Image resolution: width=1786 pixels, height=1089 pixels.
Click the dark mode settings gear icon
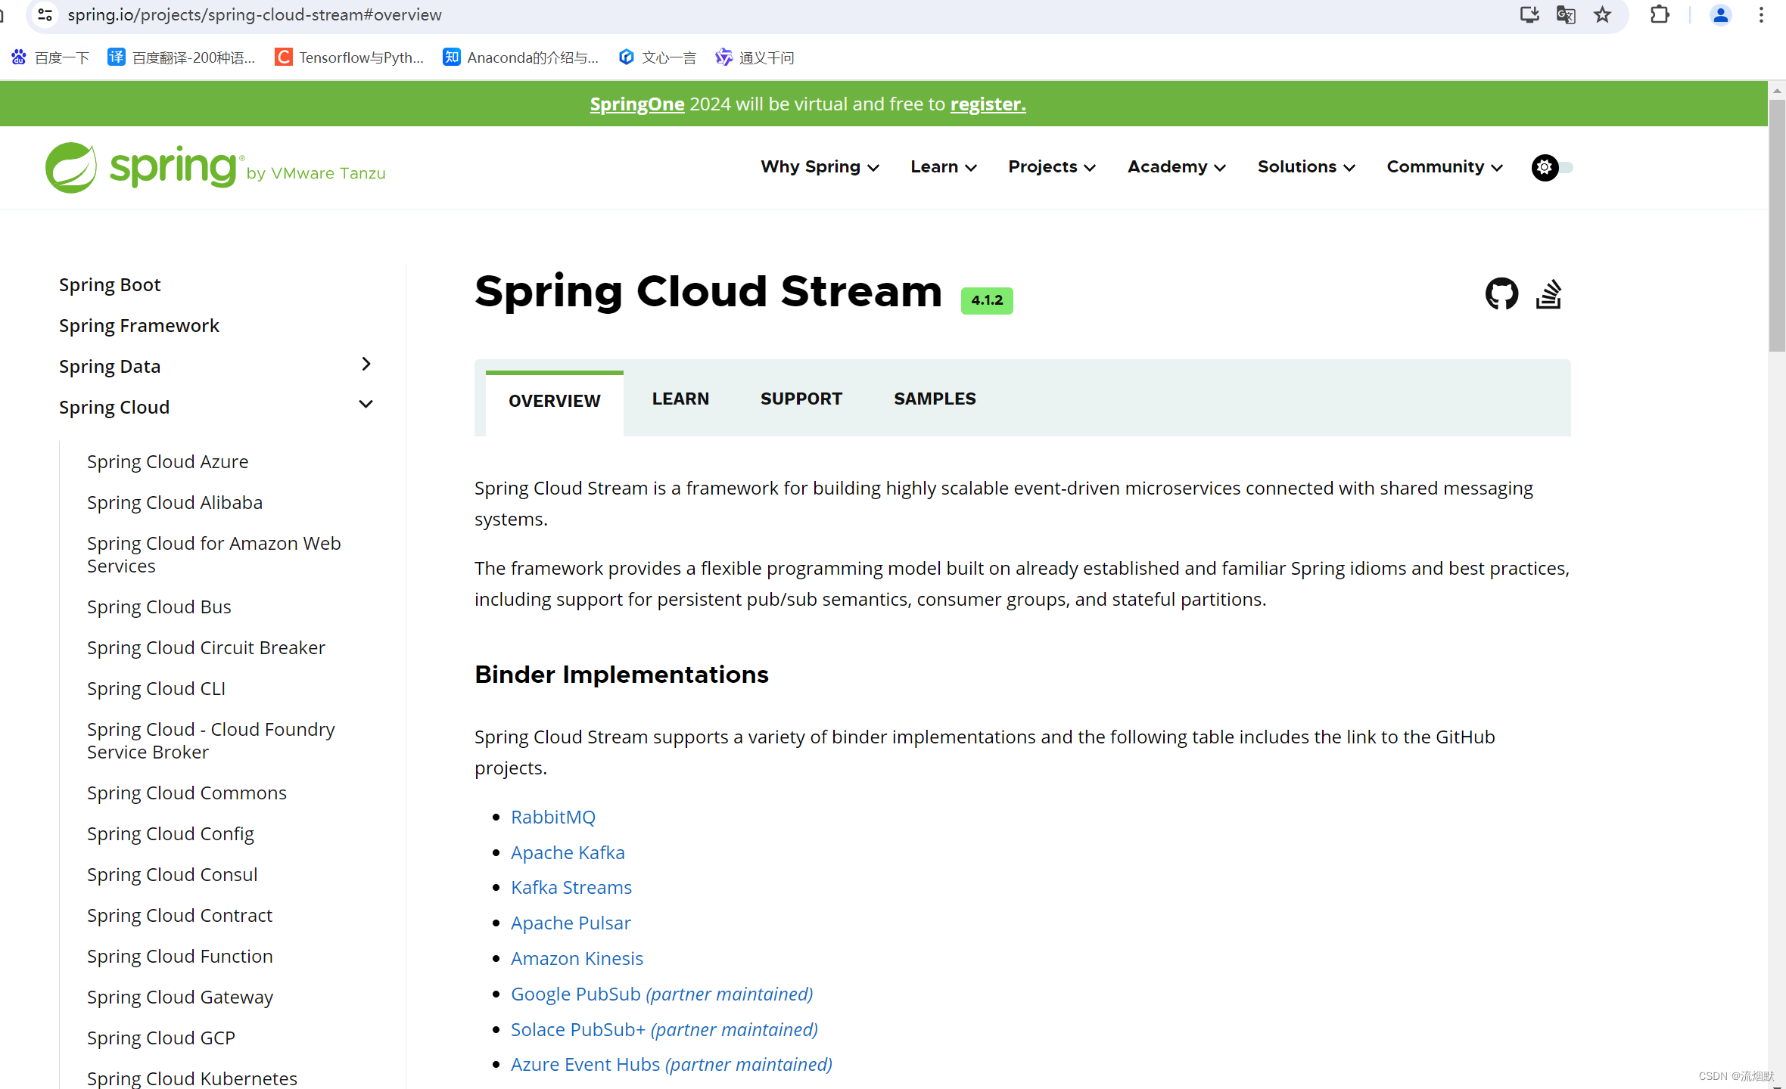1544,167
